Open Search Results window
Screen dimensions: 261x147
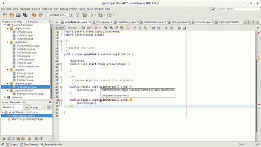tap(51, 144)
